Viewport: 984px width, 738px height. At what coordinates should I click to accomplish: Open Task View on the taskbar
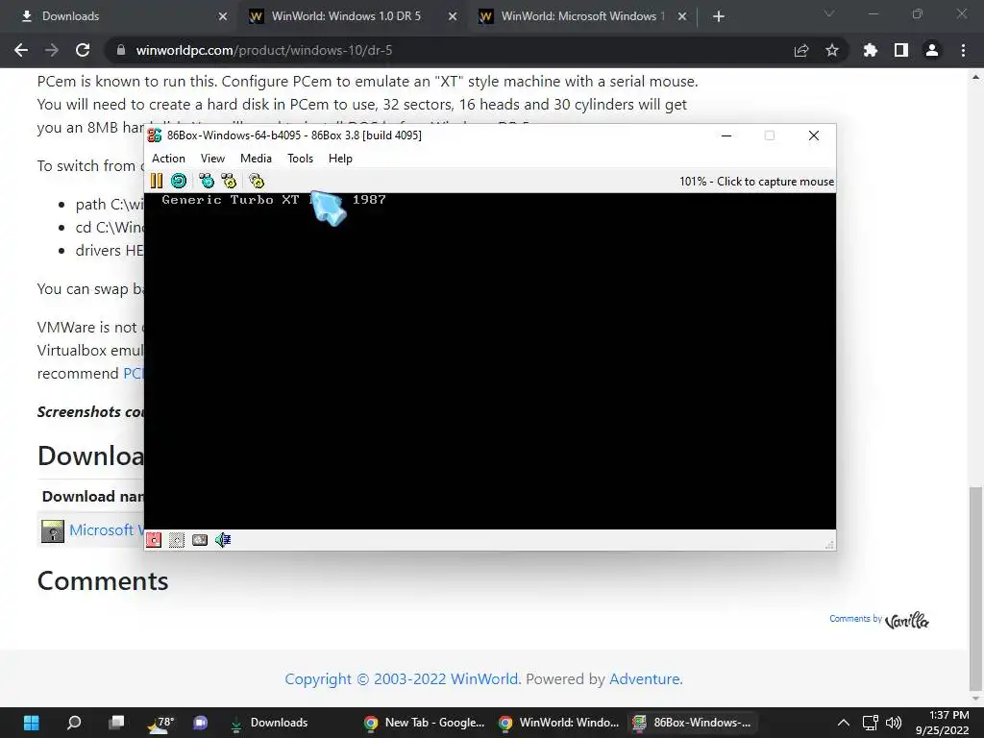pyautogui.click(x=116, y=723)
